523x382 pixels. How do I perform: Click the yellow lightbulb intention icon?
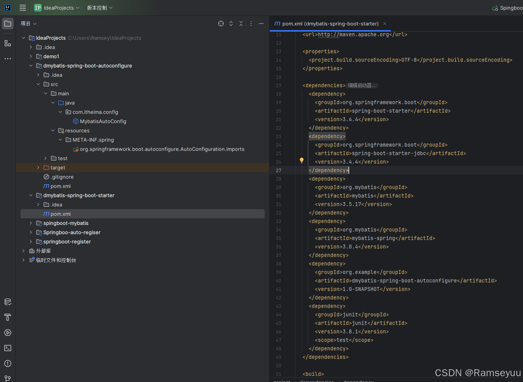tap(302, 161)
